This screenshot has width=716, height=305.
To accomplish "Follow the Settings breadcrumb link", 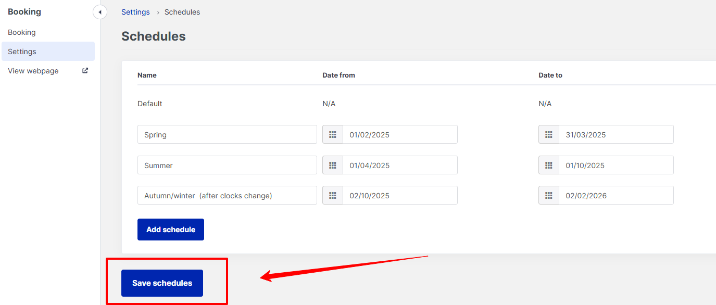I will (135, 12).
